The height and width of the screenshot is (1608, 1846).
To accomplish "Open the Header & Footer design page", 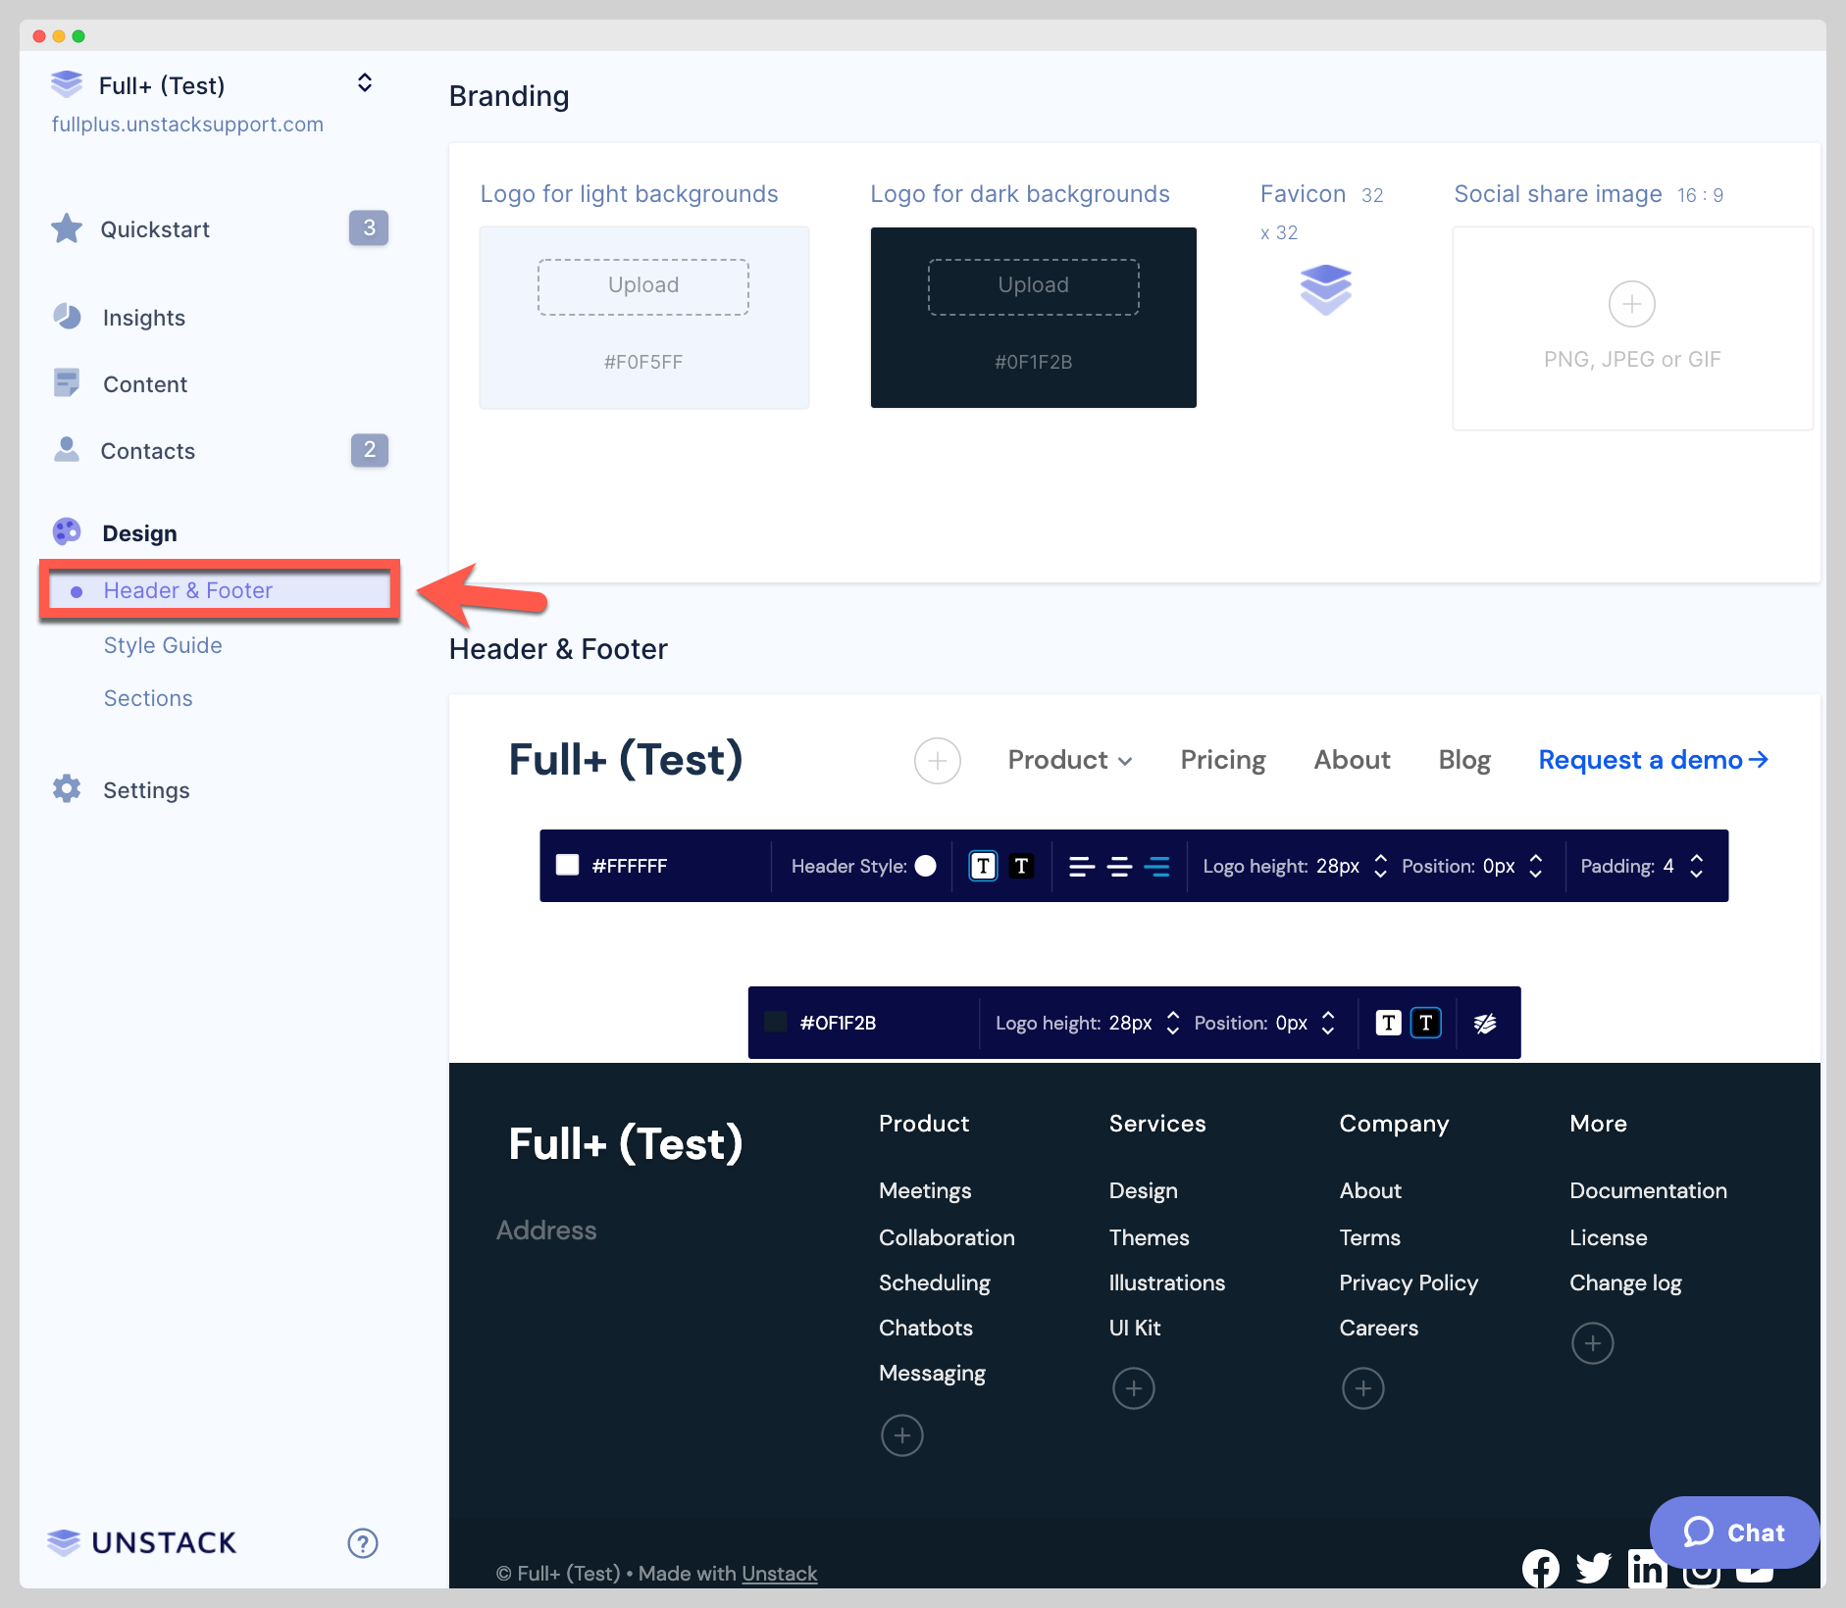I will (188, 589).
